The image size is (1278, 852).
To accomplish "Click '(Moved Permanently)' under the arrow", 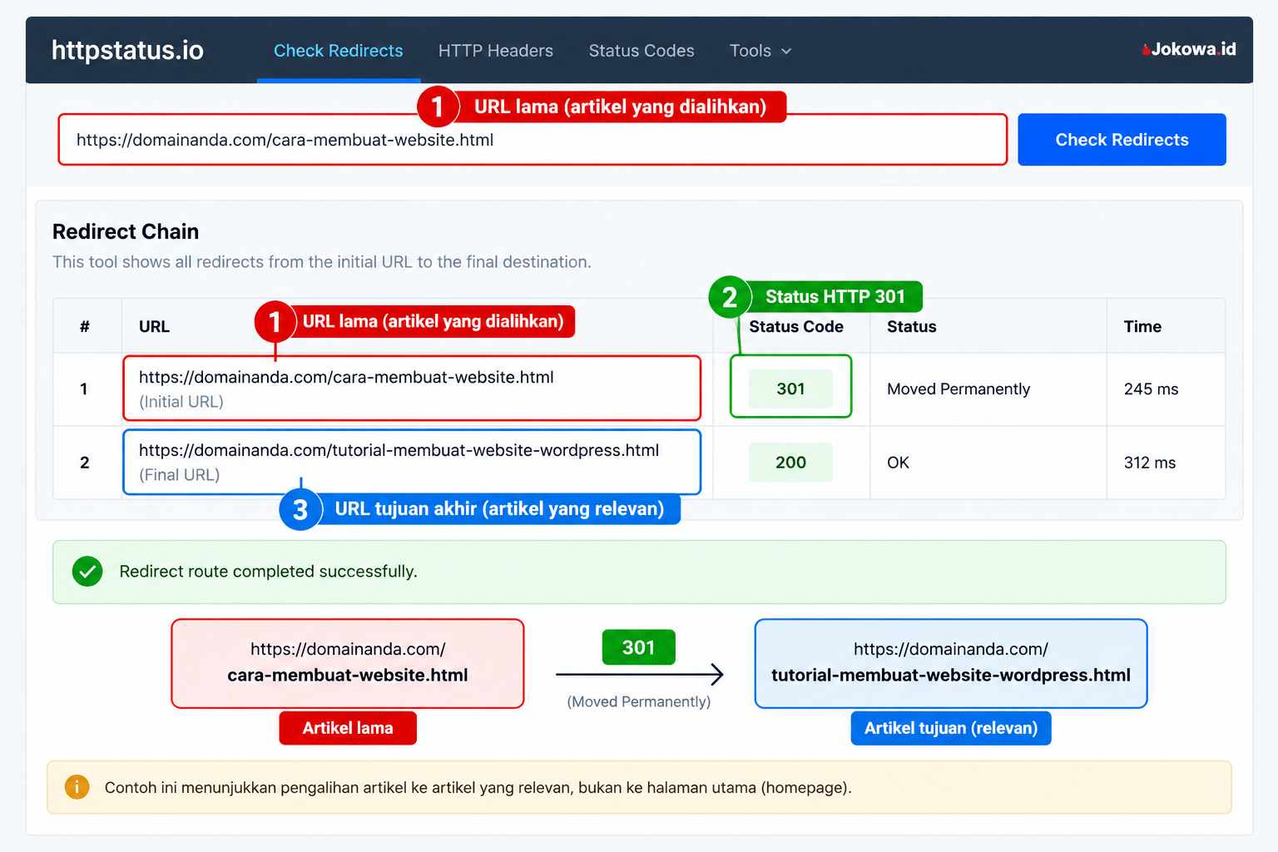I will click(x=639, y=701).
